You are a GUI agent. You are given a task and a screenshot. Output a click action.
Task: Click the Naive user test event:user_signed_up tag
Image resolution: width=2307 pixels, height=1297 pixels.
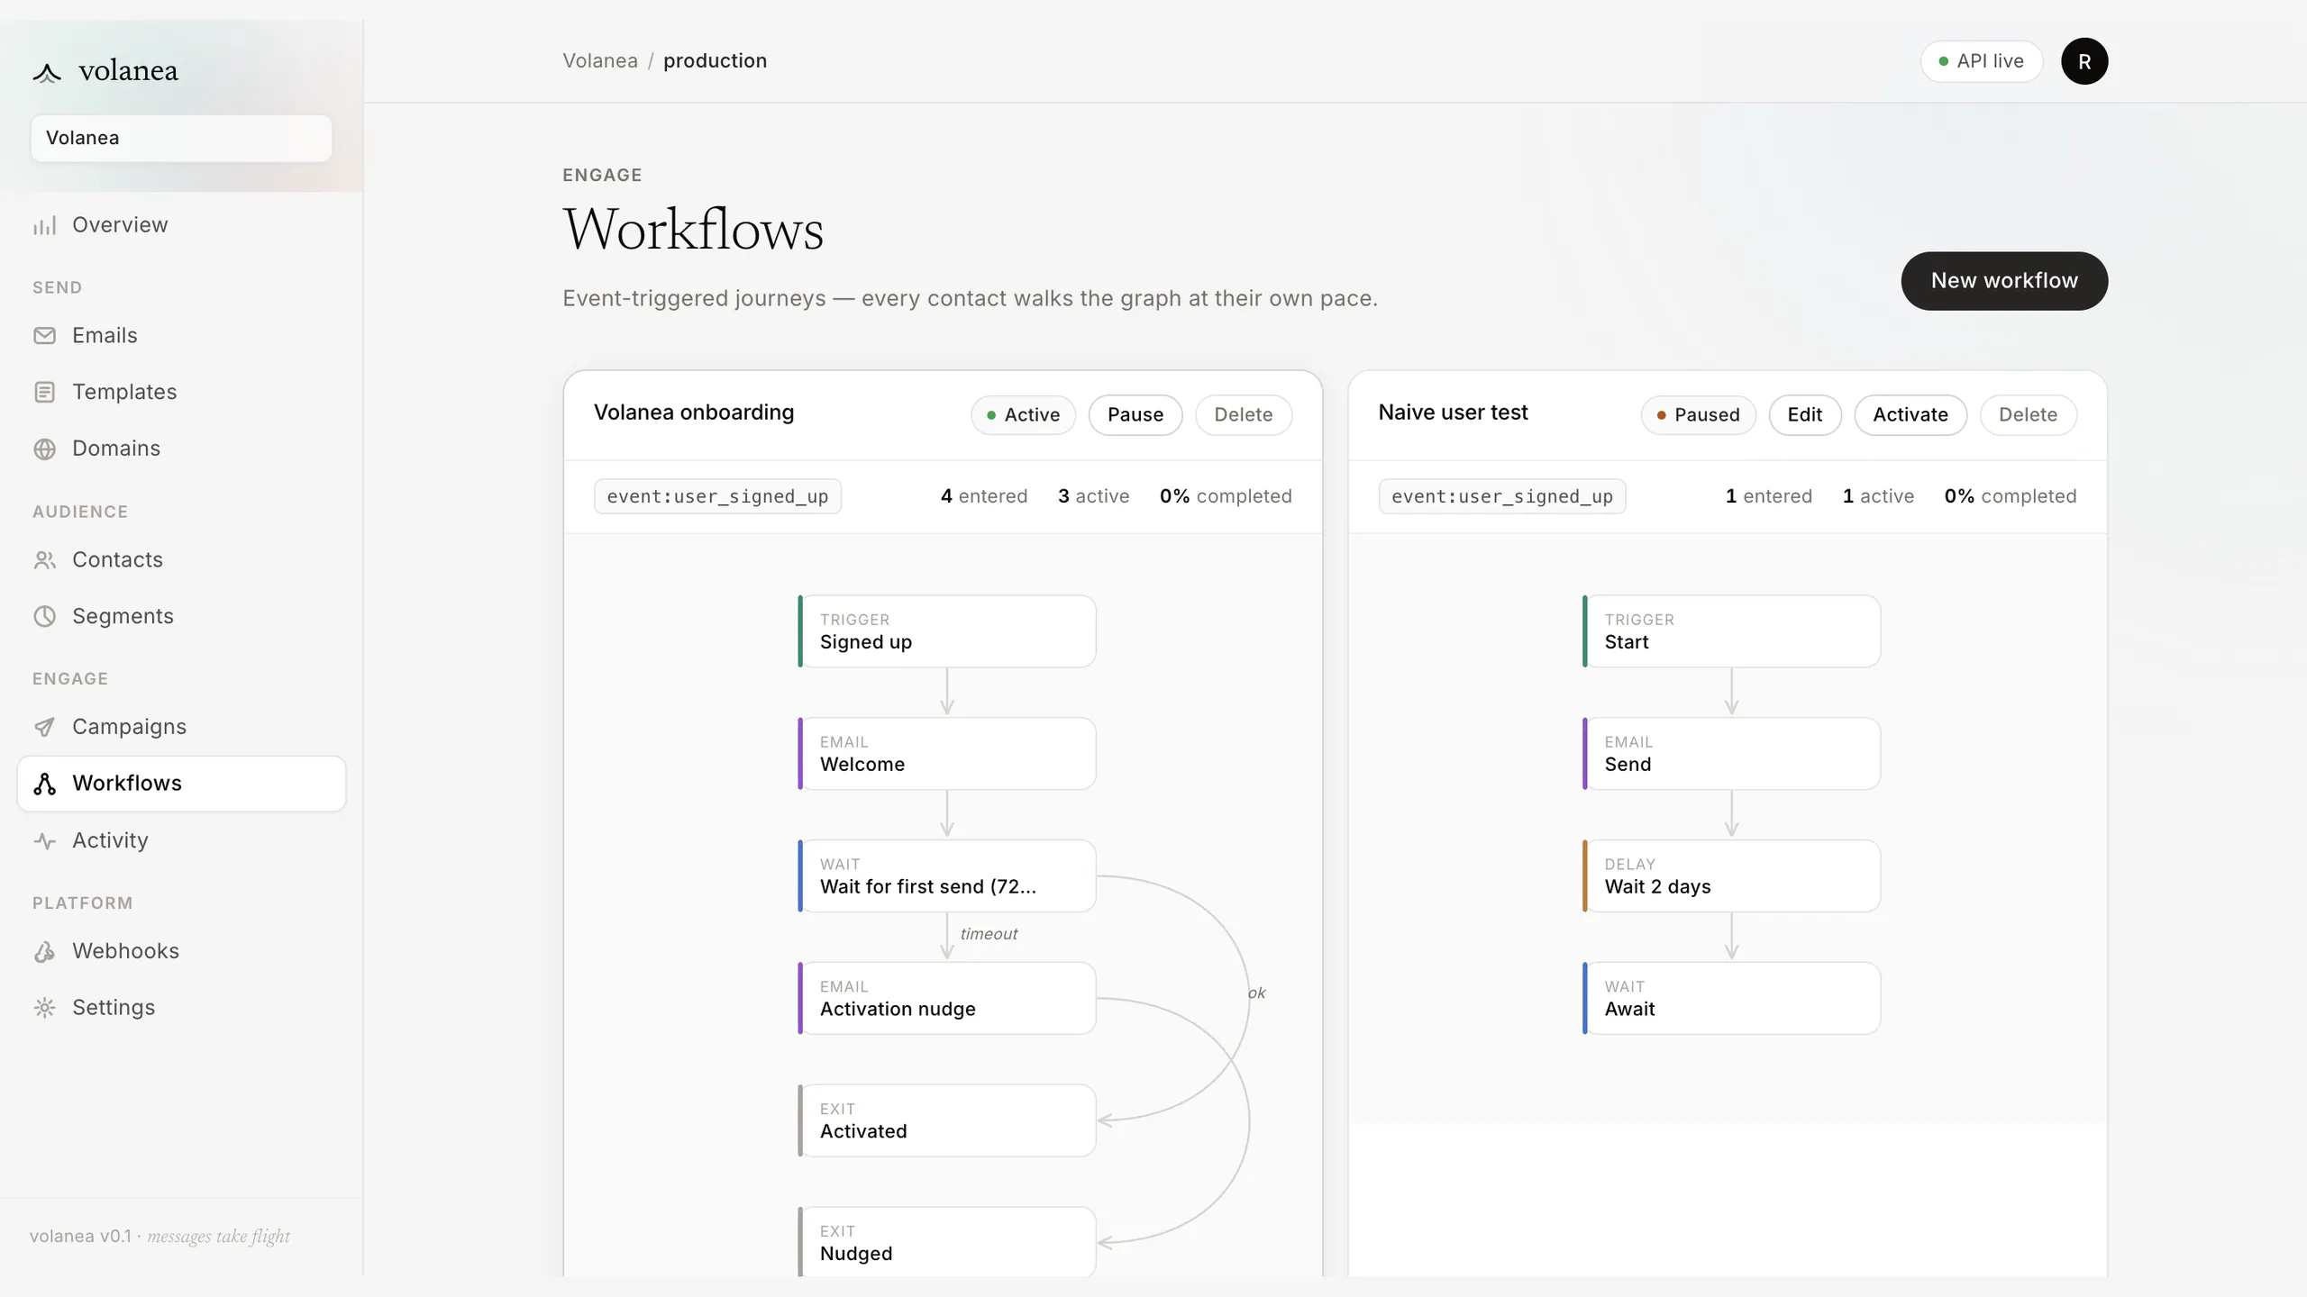[1502, 497]
